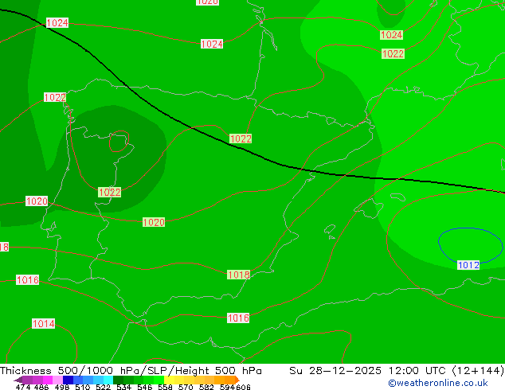Select the orange legend swatch above 594
The image size is (505, 390).
tap(230, 380)
